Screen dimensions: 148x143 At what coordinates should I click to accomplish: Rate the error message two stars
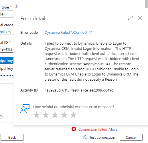coord(46,115)
